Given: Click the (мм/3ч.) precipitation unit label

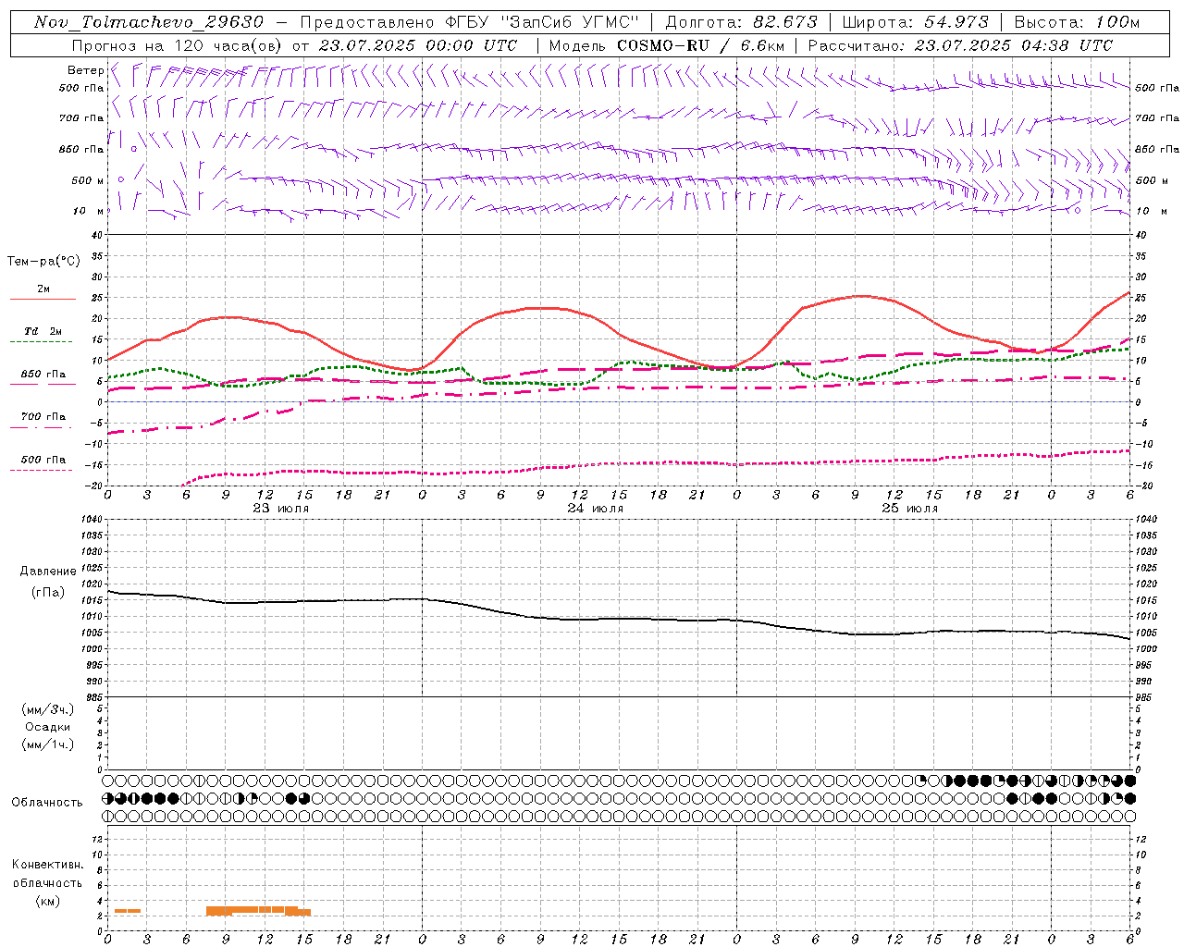Looking at the screenshot, I should point(48,709).
